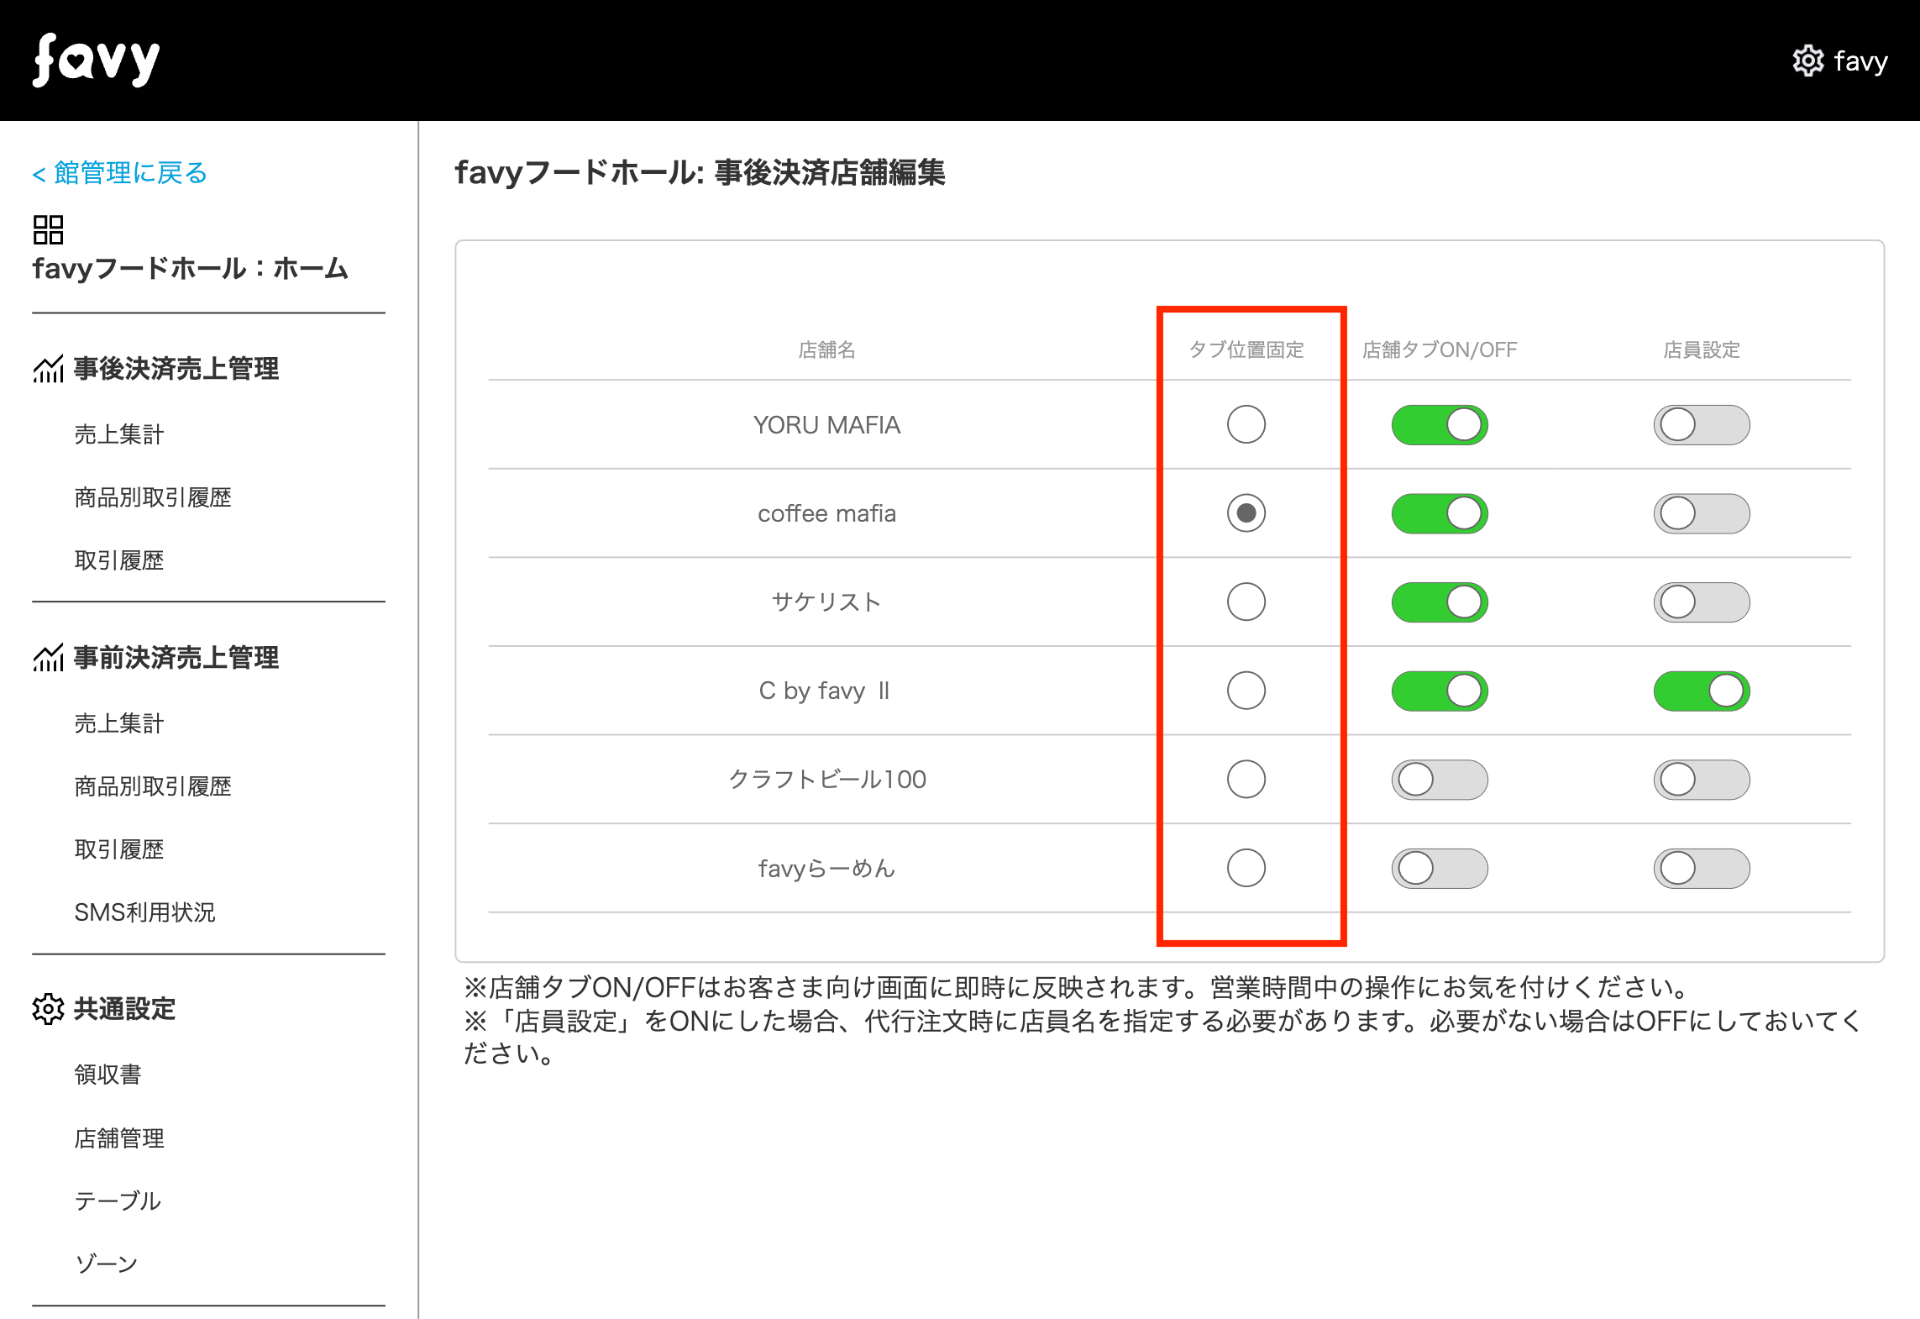Click the grid icon above favyフードホール：ホーム

48,229
